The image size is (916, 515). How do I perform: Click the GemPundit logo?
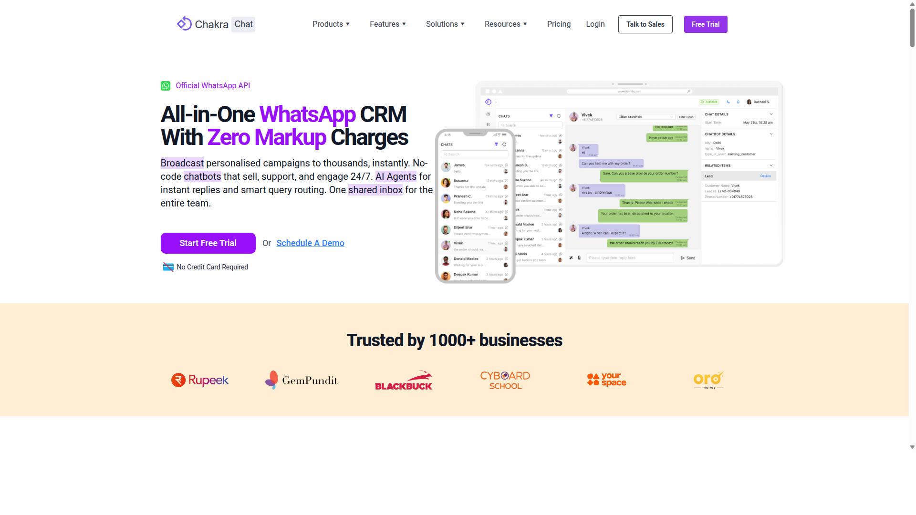coord(301,380)
